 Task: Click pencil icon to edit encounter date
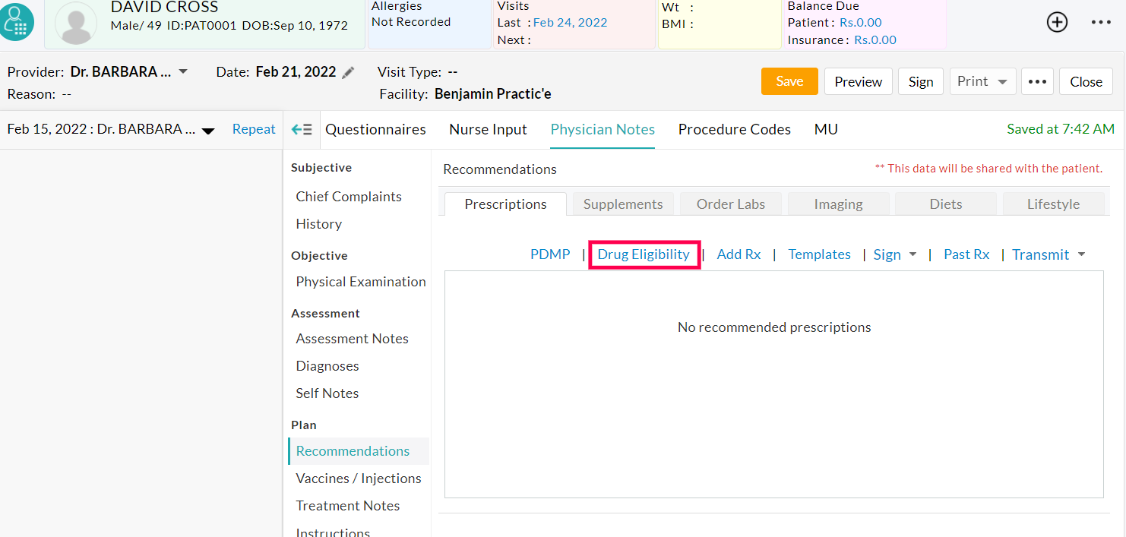tap(348, 73)
